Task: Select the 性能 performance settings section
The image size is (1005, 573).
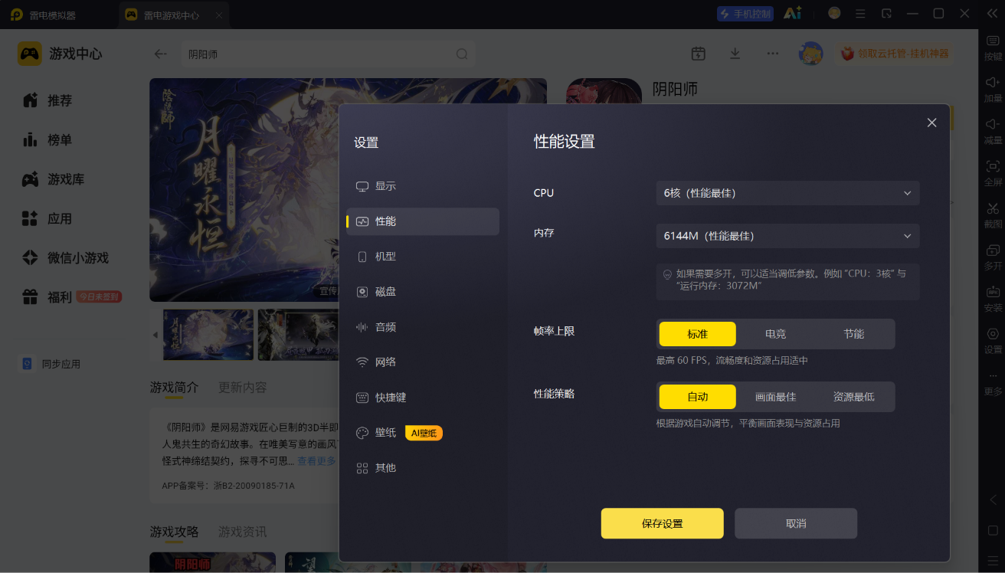Action: [423, 221]
